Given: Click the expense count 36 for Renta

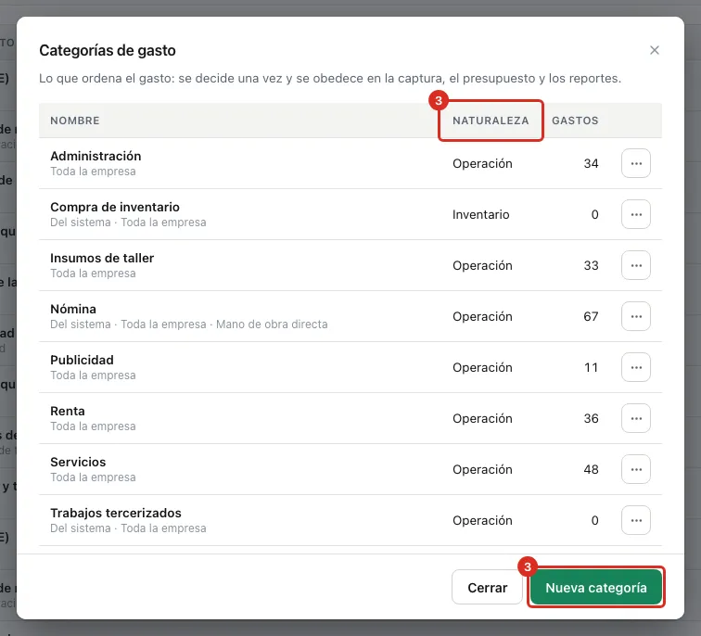Looking at the screenshot, I should [x=591, y=418].
